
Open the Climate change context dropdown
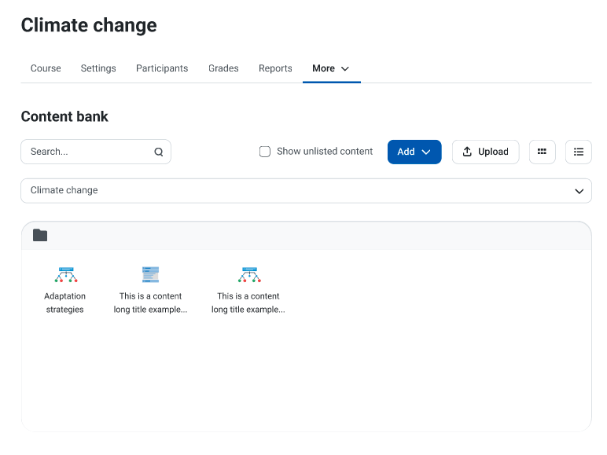tap(306, 191)
